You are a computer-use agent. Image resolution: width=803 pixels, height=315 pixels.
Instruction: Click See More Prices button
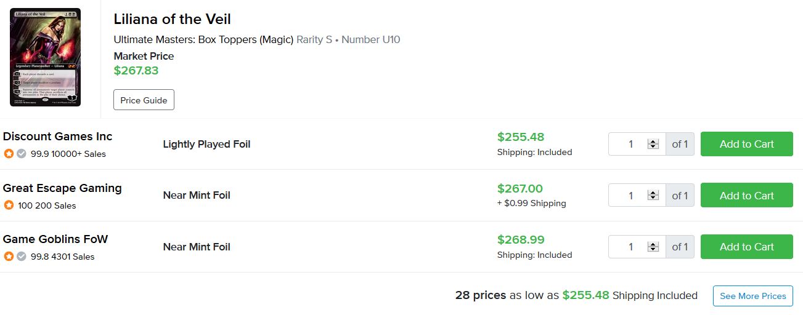752,296
